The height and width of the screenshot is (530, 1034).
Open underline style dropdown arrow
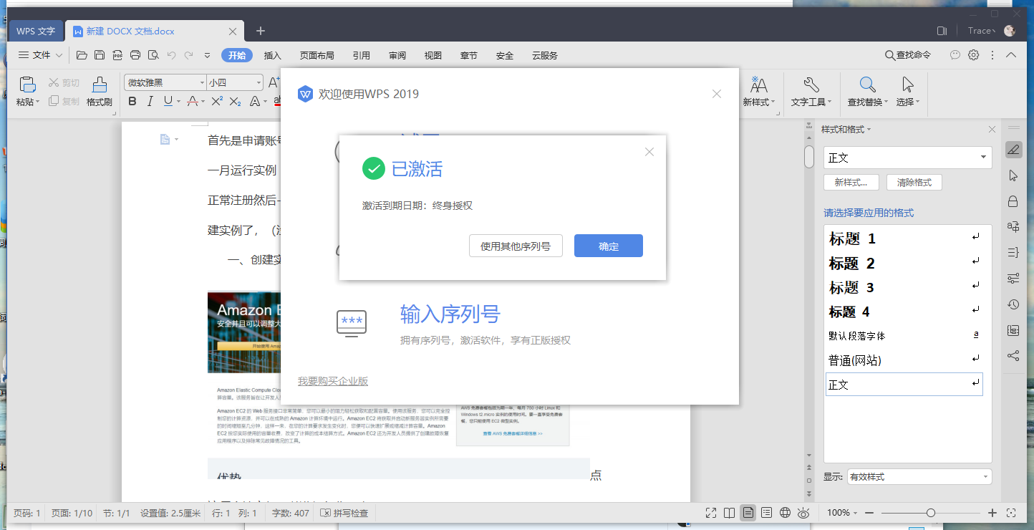(x=178, y=102)
